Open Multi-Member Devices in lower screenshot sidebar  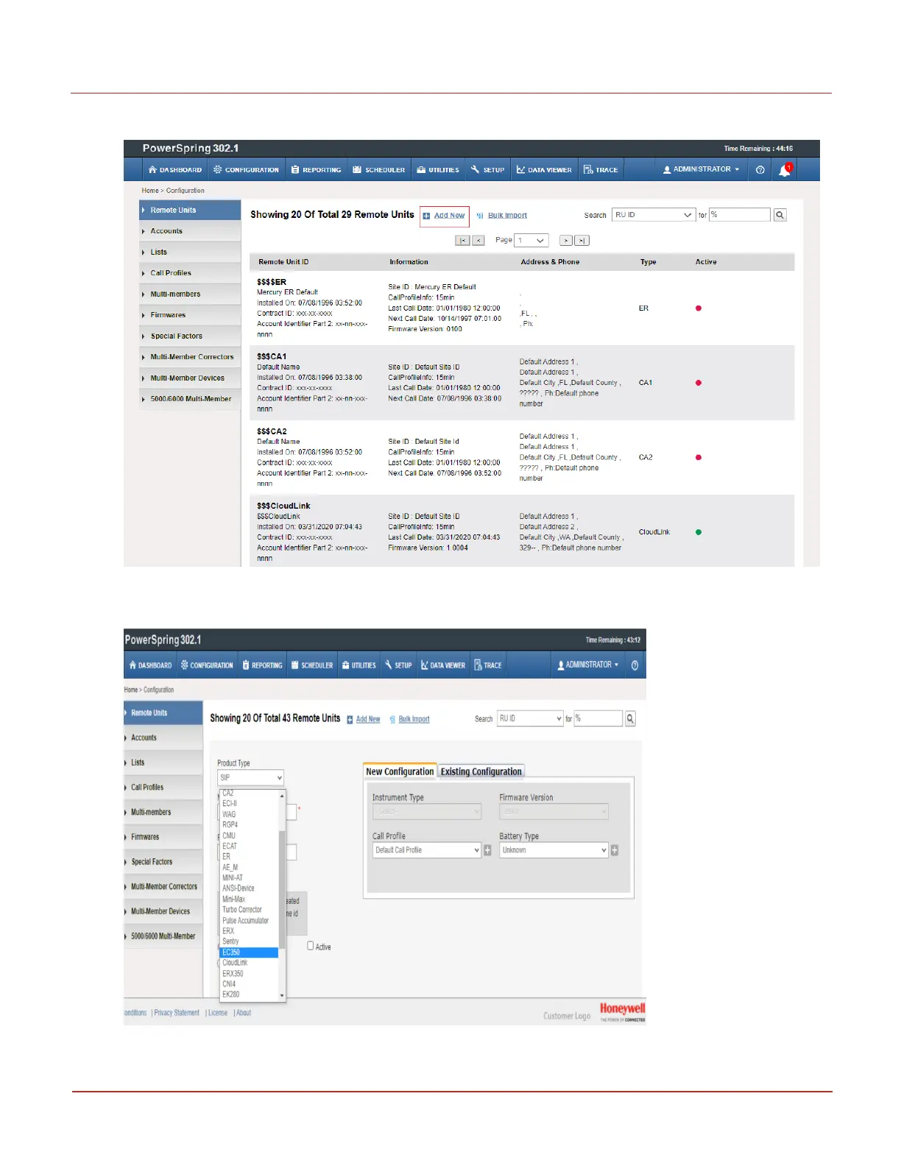(x=163, y=911)
